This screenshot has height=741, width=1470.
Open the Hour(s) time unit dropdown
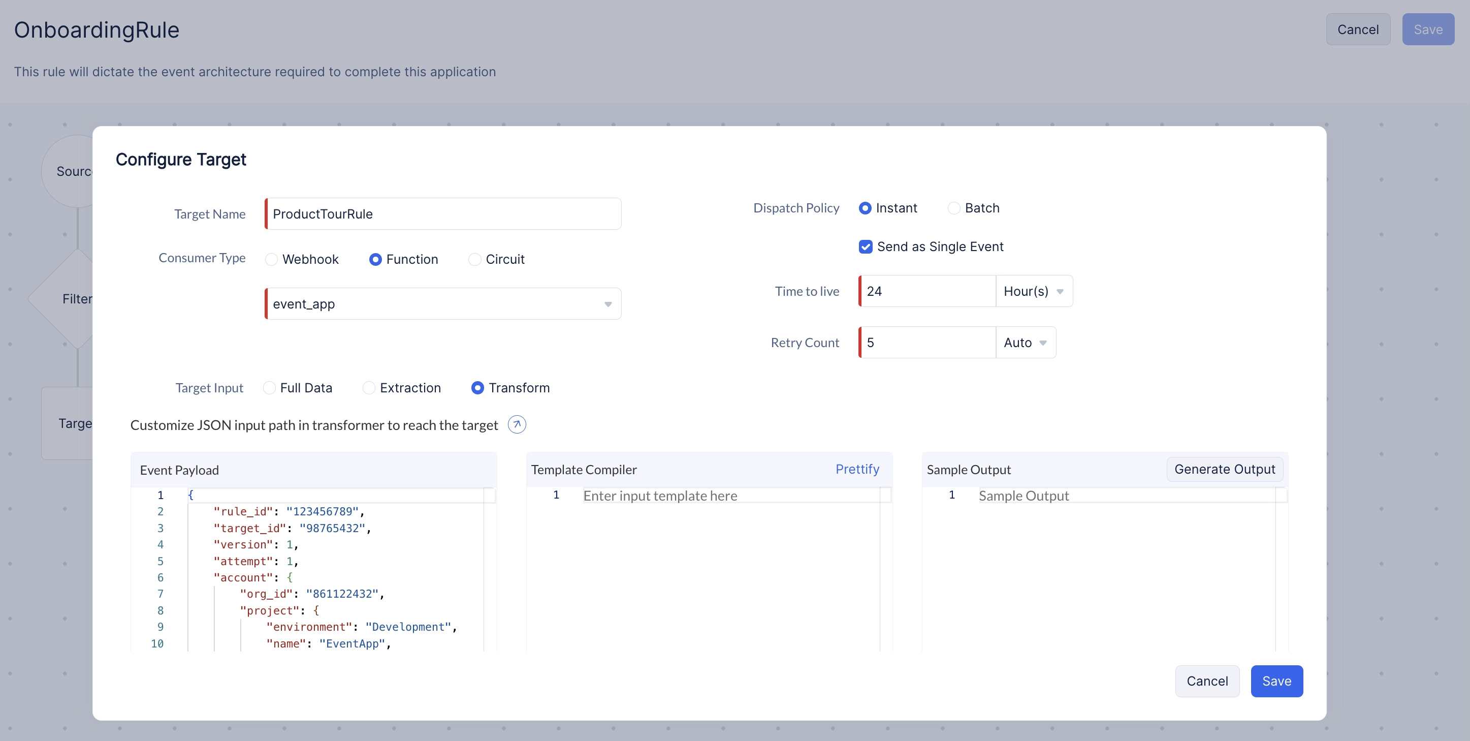tap(1034, 291)
